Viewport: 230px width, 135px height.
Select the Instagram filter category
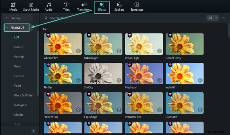(20, 105)
